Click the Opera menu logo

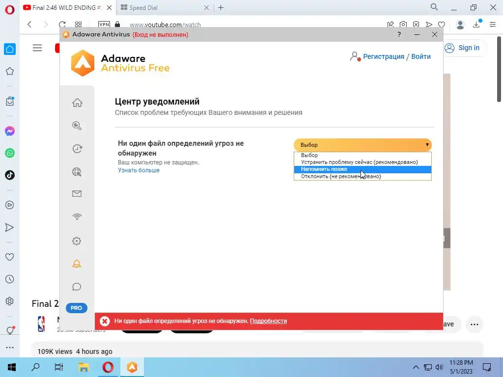[10, 10]
